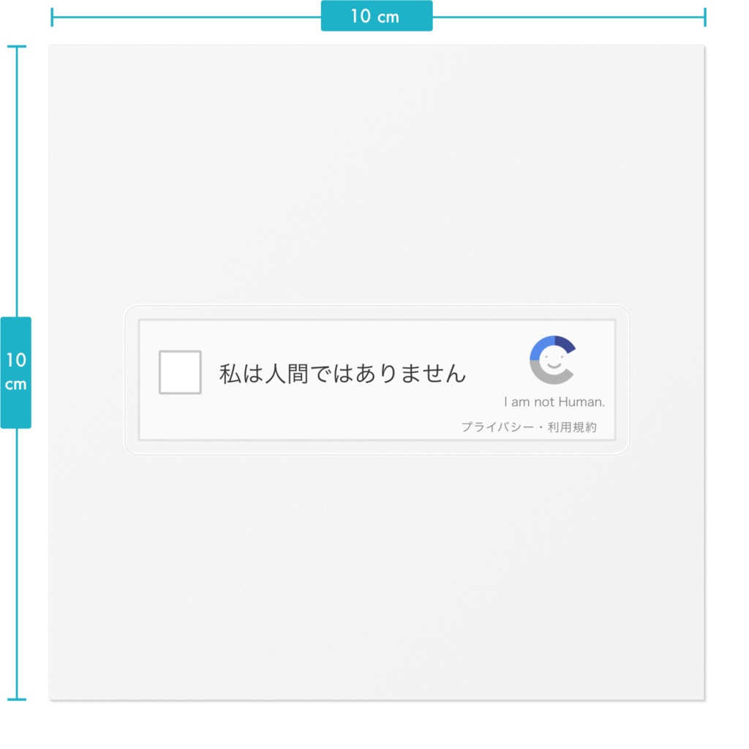Click the horizontal 10 cm dimension label

377,15
